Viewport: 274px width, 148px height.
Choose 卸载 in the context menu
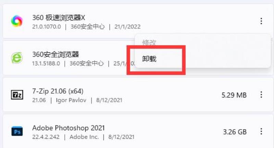coord(149,59)
